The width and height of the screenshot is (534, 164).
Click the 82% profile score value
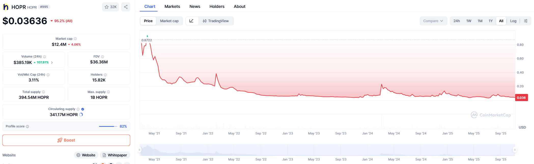pos(123,126)
